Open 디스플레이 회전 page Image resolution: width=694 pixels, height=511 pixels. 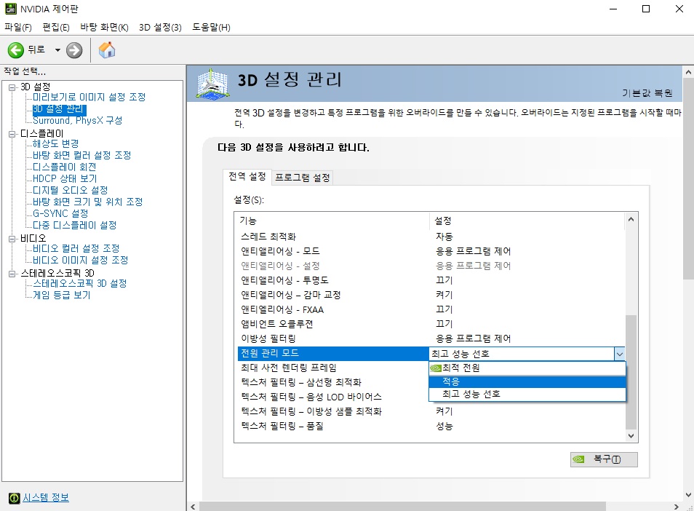[x=64, y=167]
